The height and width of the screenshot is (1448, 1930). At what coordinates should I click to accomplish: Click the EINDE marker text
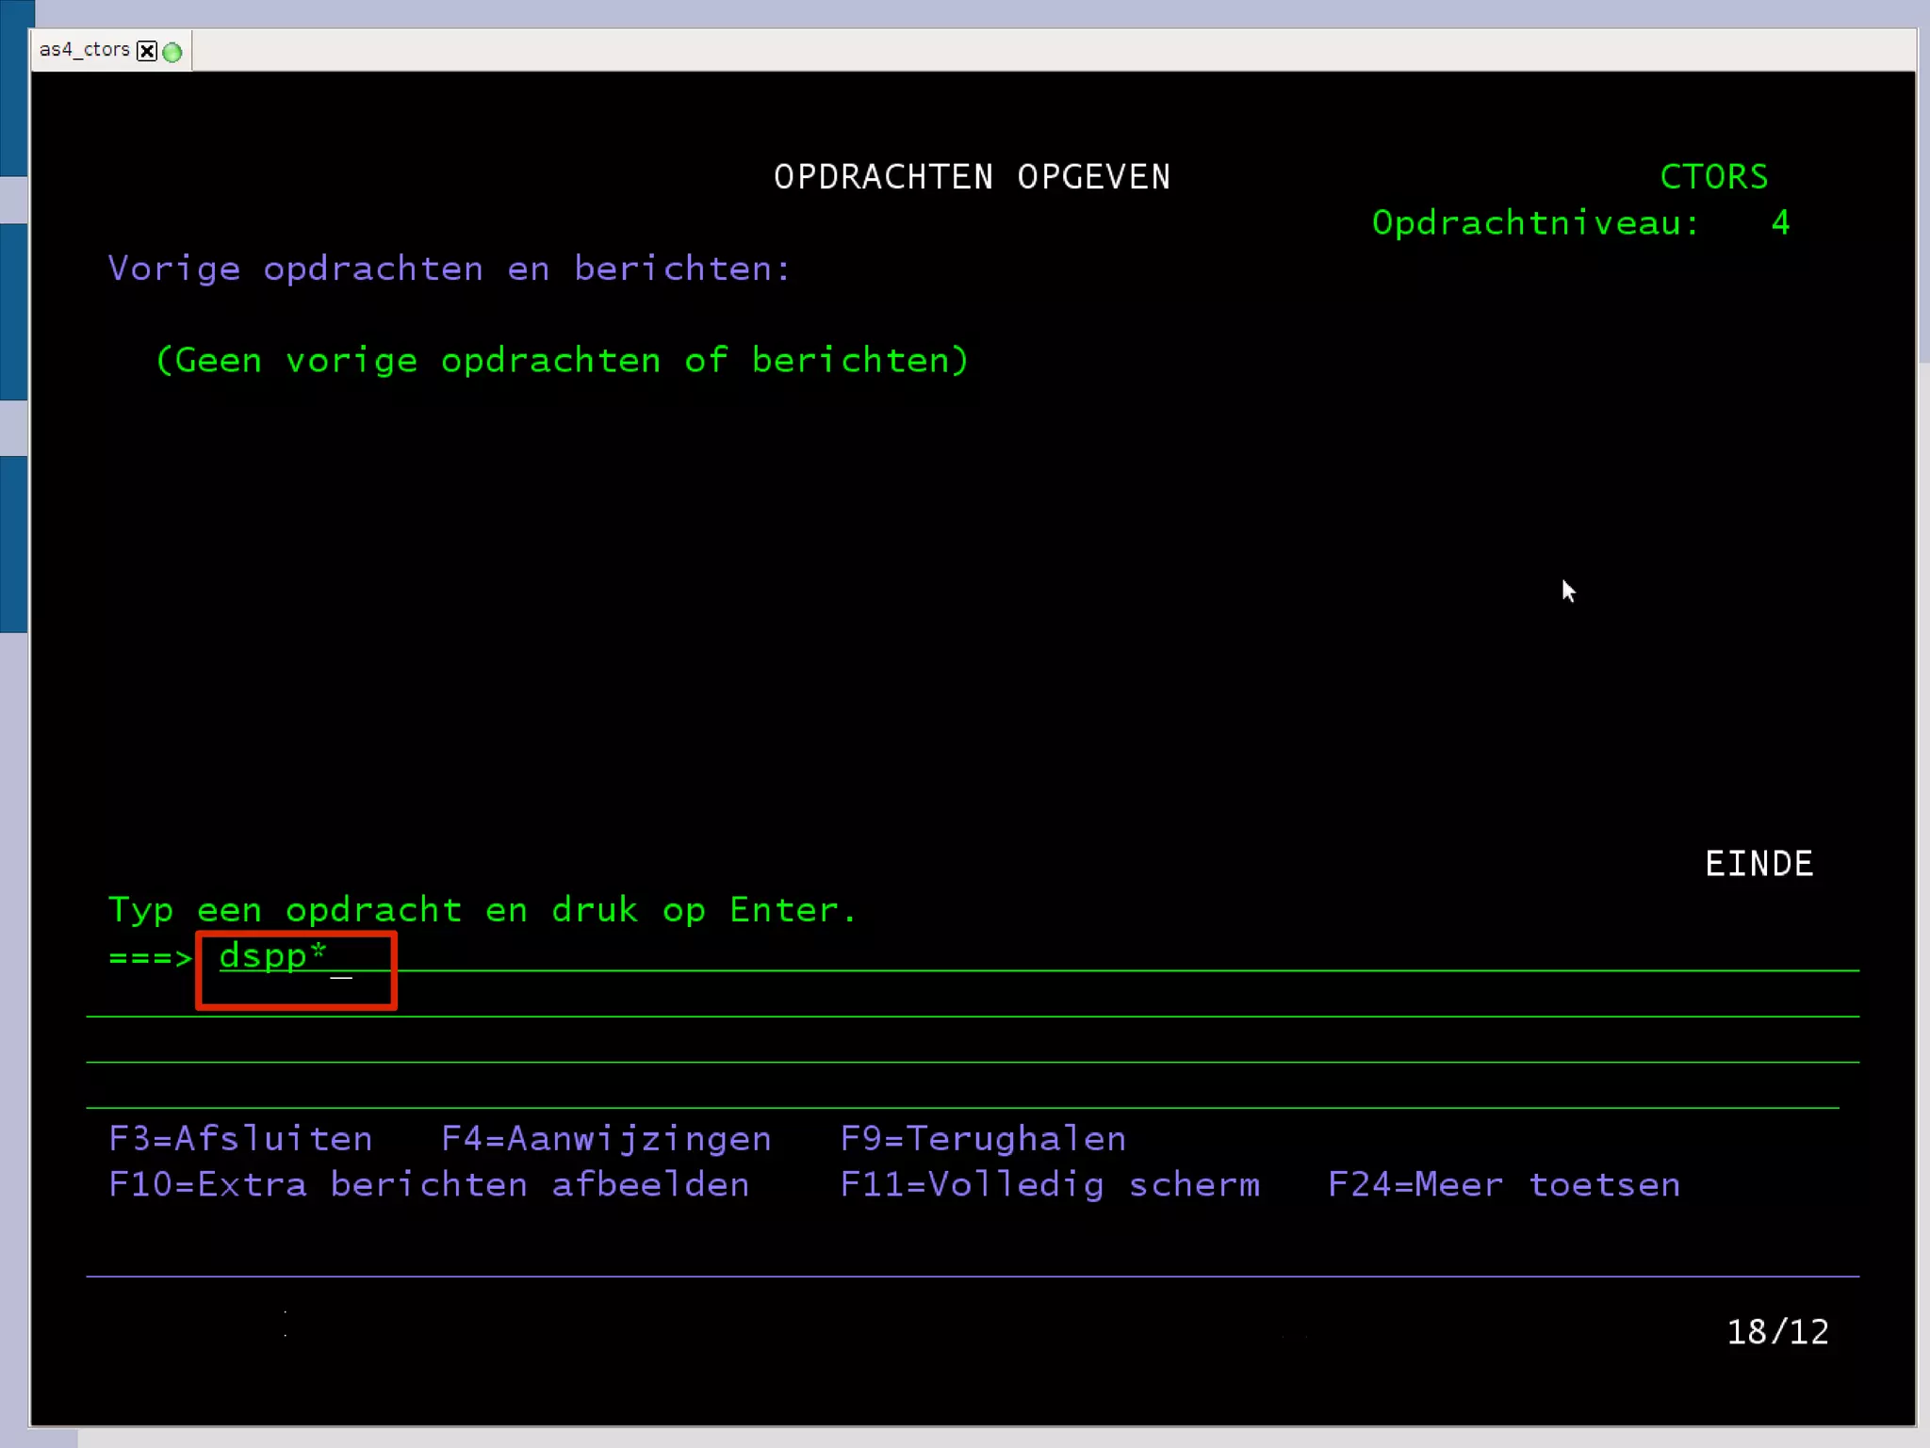coord(1758,864)
